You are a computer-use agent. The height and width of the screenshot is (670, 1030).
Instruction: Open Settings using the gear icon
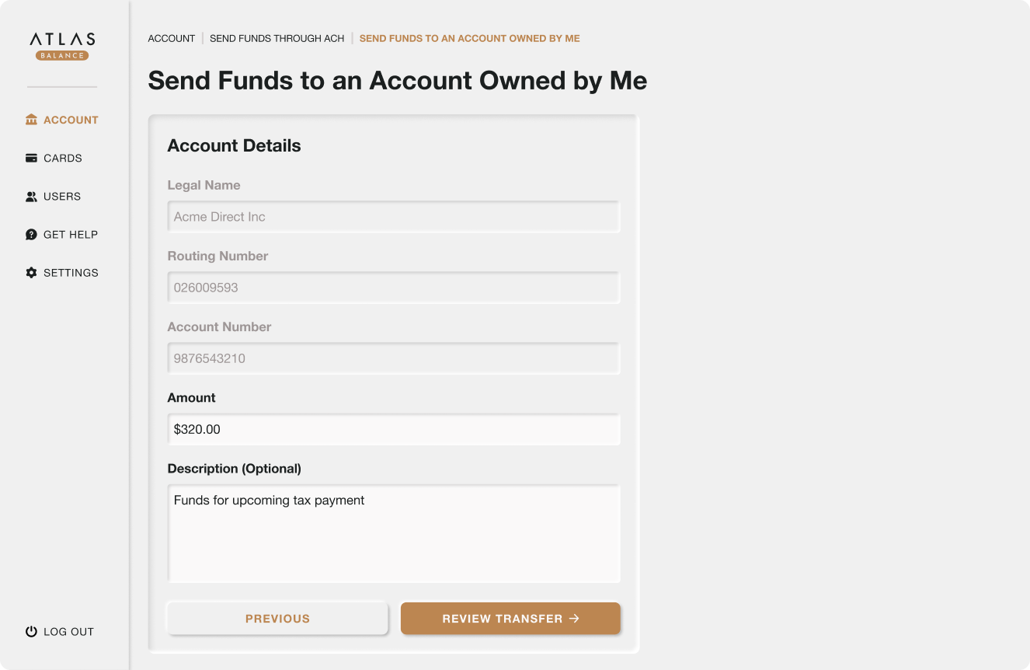click(x=30, y=272)
